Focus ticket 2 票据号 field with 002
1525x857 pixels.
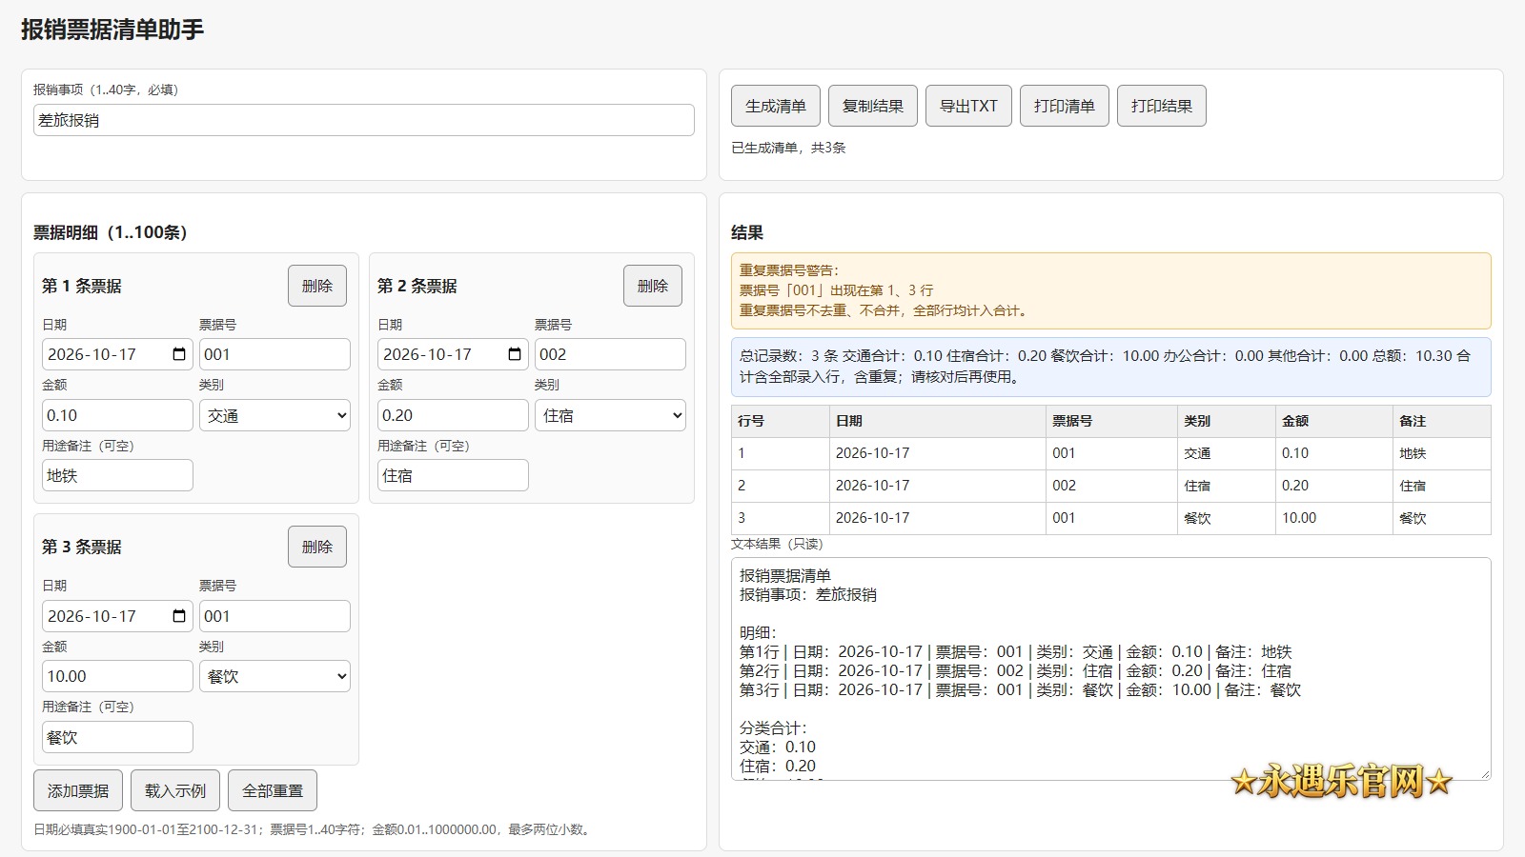coord(610,354)
